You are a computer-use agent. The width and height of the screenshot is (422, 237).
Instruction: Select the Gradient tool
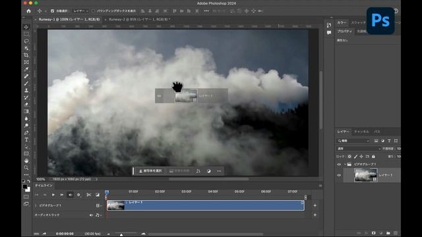tap(26, 111)
